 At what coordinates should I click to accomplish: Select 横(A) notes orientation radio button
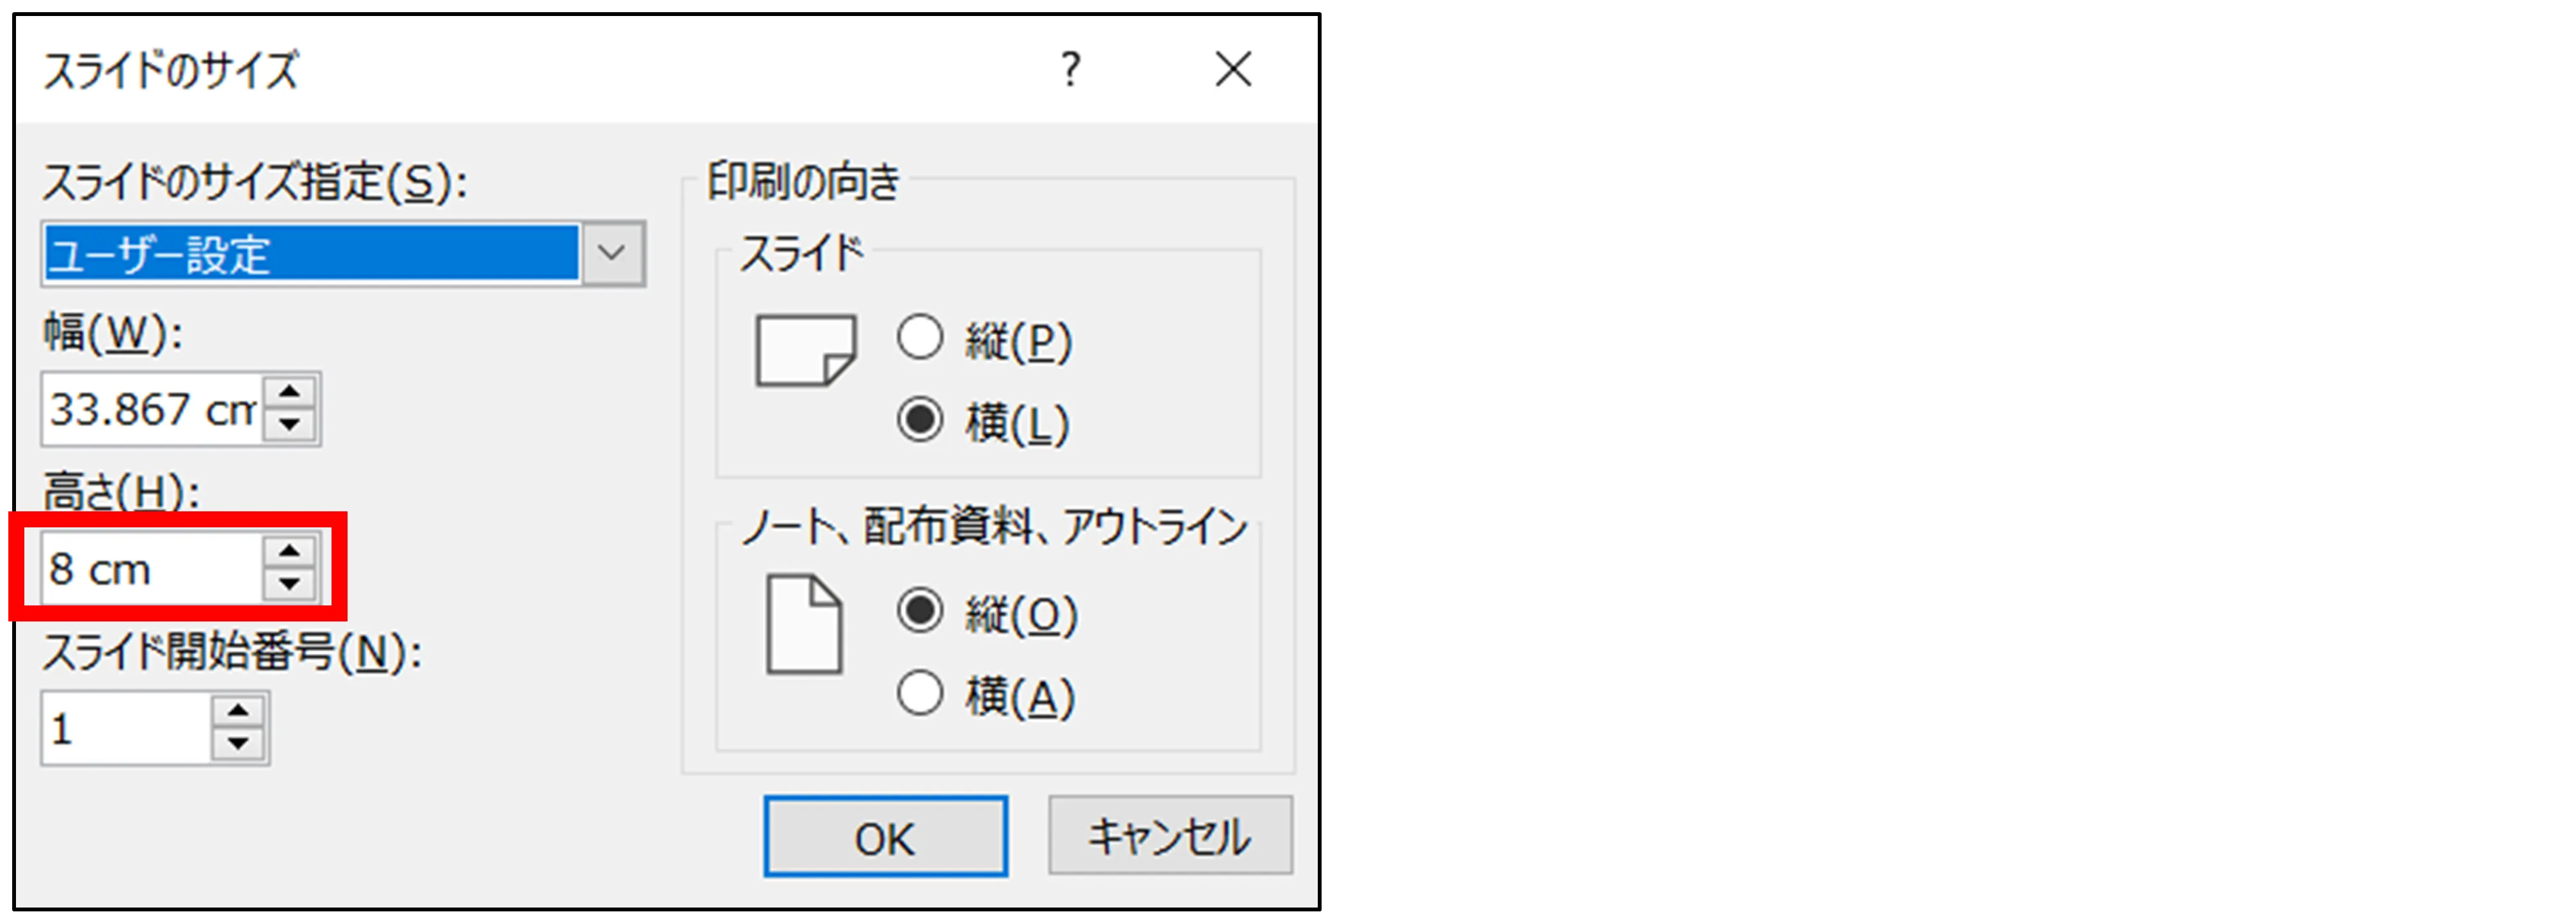click(x=920, y=693)
